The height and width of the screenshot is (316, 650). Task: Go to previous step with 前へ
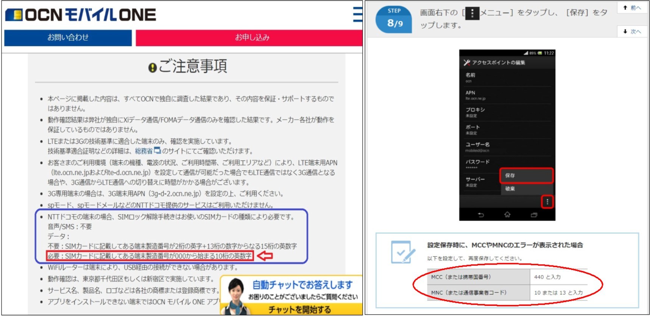tap(632, 8)
